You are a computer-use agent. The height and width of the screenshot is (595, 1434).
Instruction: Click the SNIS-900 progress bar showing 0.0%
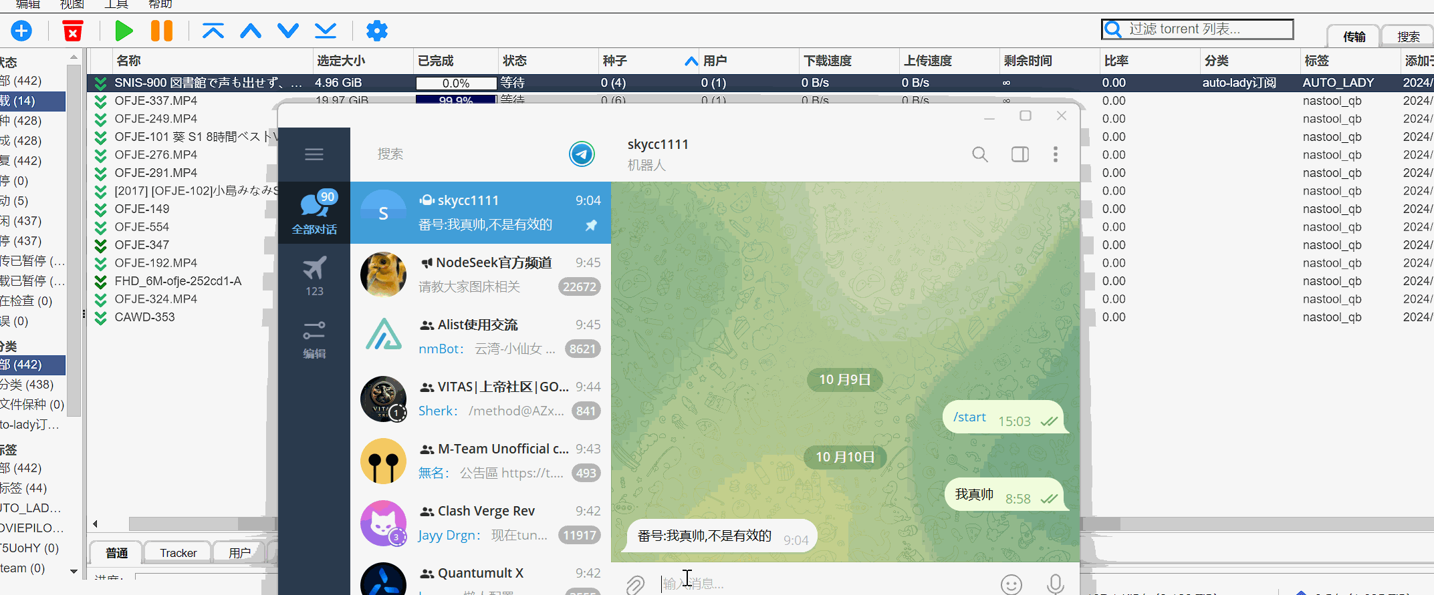tap(456, 83)
